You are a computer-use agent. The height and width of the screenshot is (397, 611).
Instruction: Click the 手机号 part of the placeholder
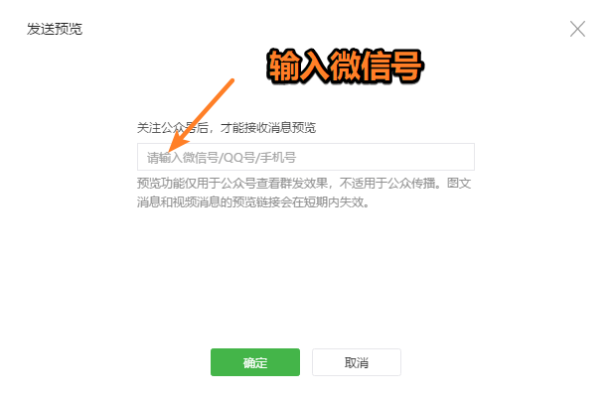click(x=278, y=158)
